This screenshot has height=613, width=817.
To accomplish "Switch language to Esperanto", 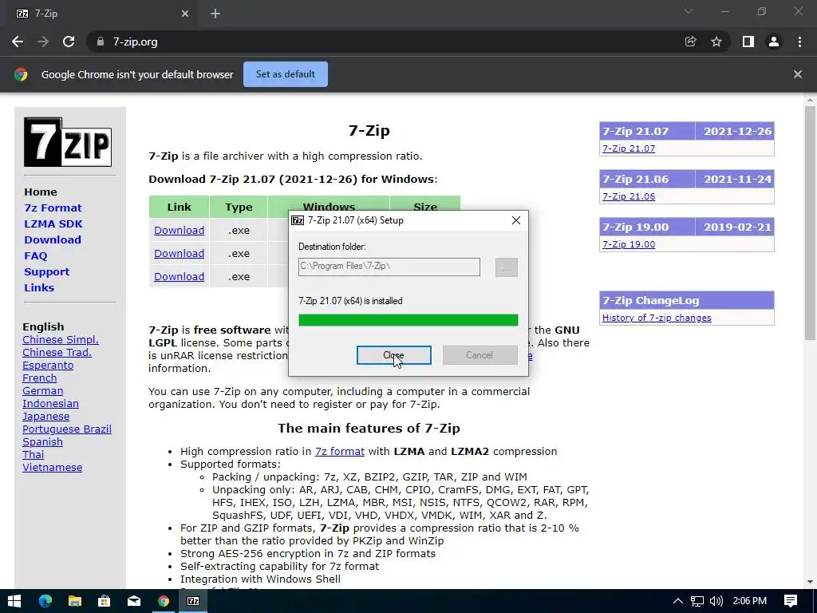I will tap(48, 366).
